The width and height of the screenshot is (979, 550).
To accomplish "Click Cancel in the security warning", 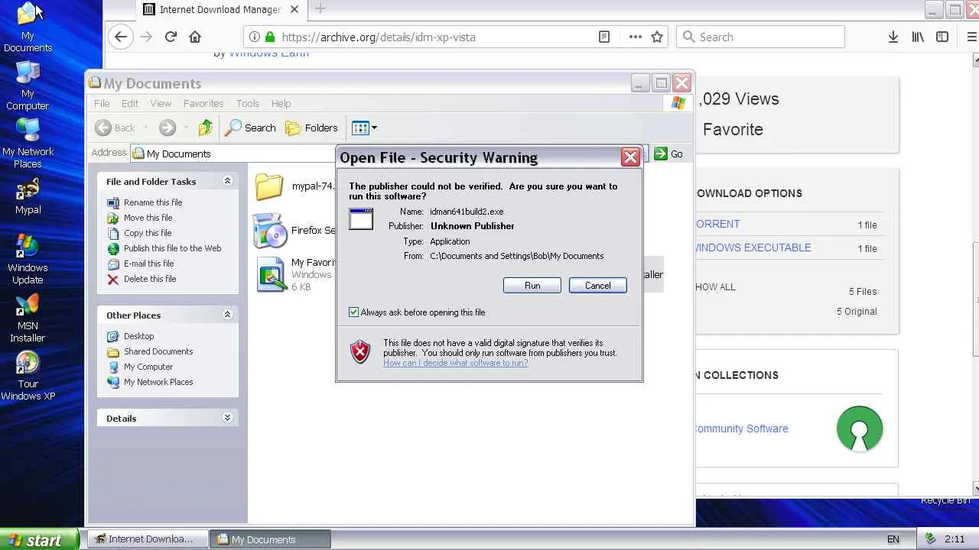I will (598, 285).
